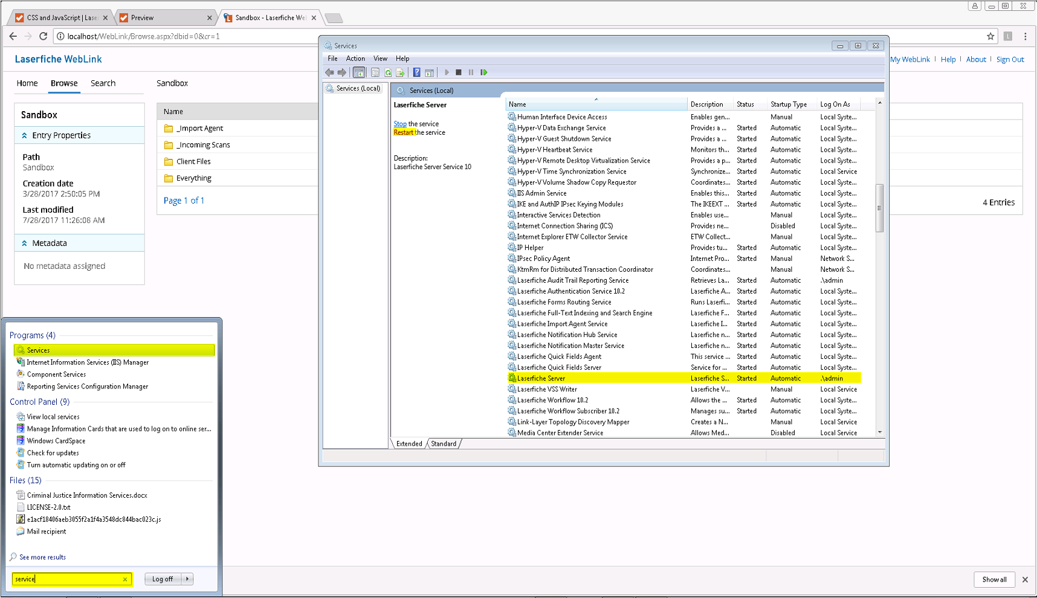Click the Sign Out link

tap(1010, 59)
